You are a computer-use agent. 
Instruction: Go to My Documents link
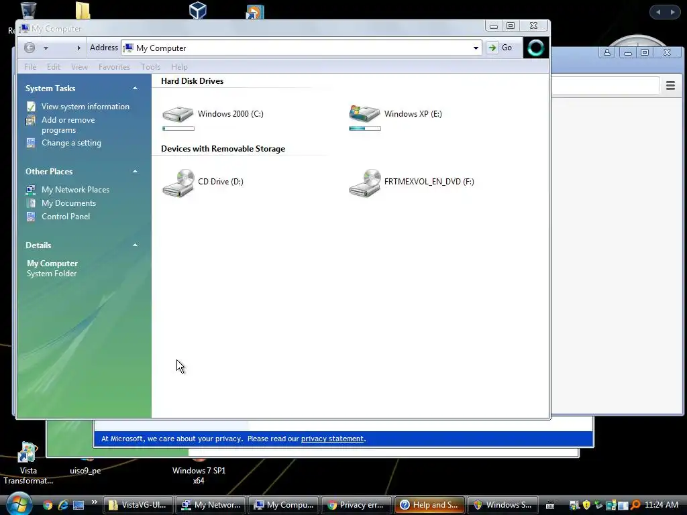(69, 203)
